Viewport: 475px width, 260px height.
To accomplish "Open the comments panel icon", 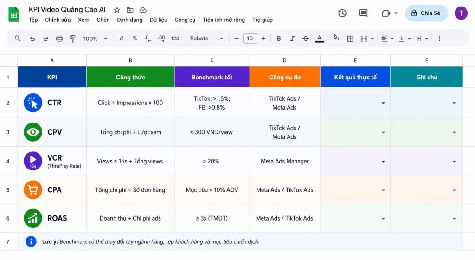I will point(363,13).
